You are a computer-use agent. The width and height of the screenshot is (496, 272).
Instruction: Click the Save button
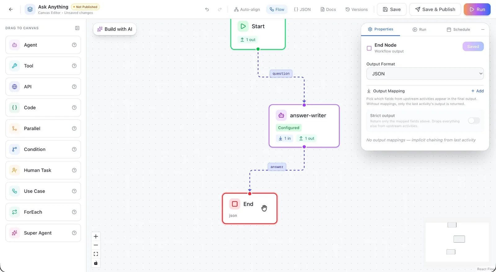click(x=392, y=9)
